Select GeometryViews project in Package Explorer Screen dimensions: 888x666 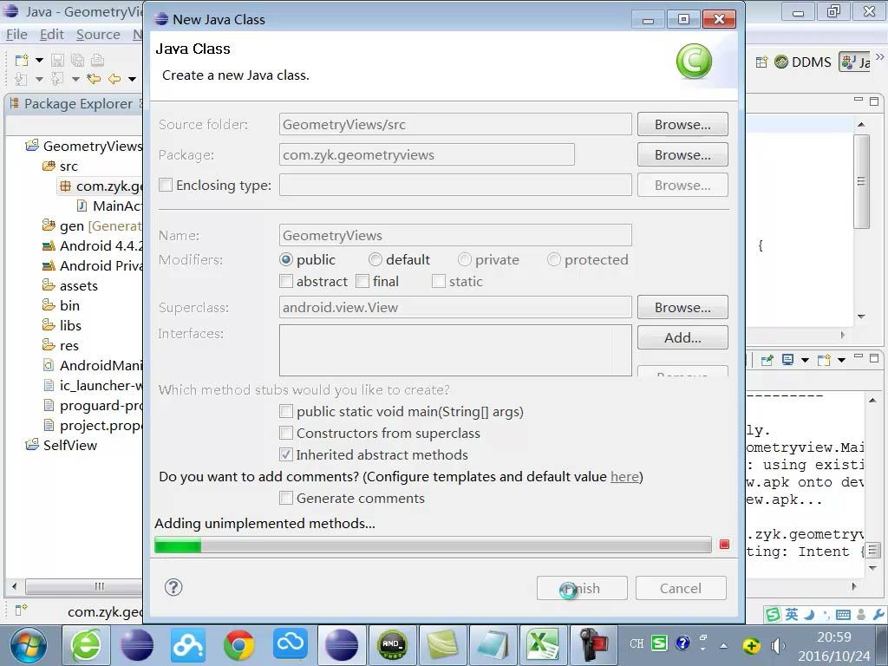point(84,146)
